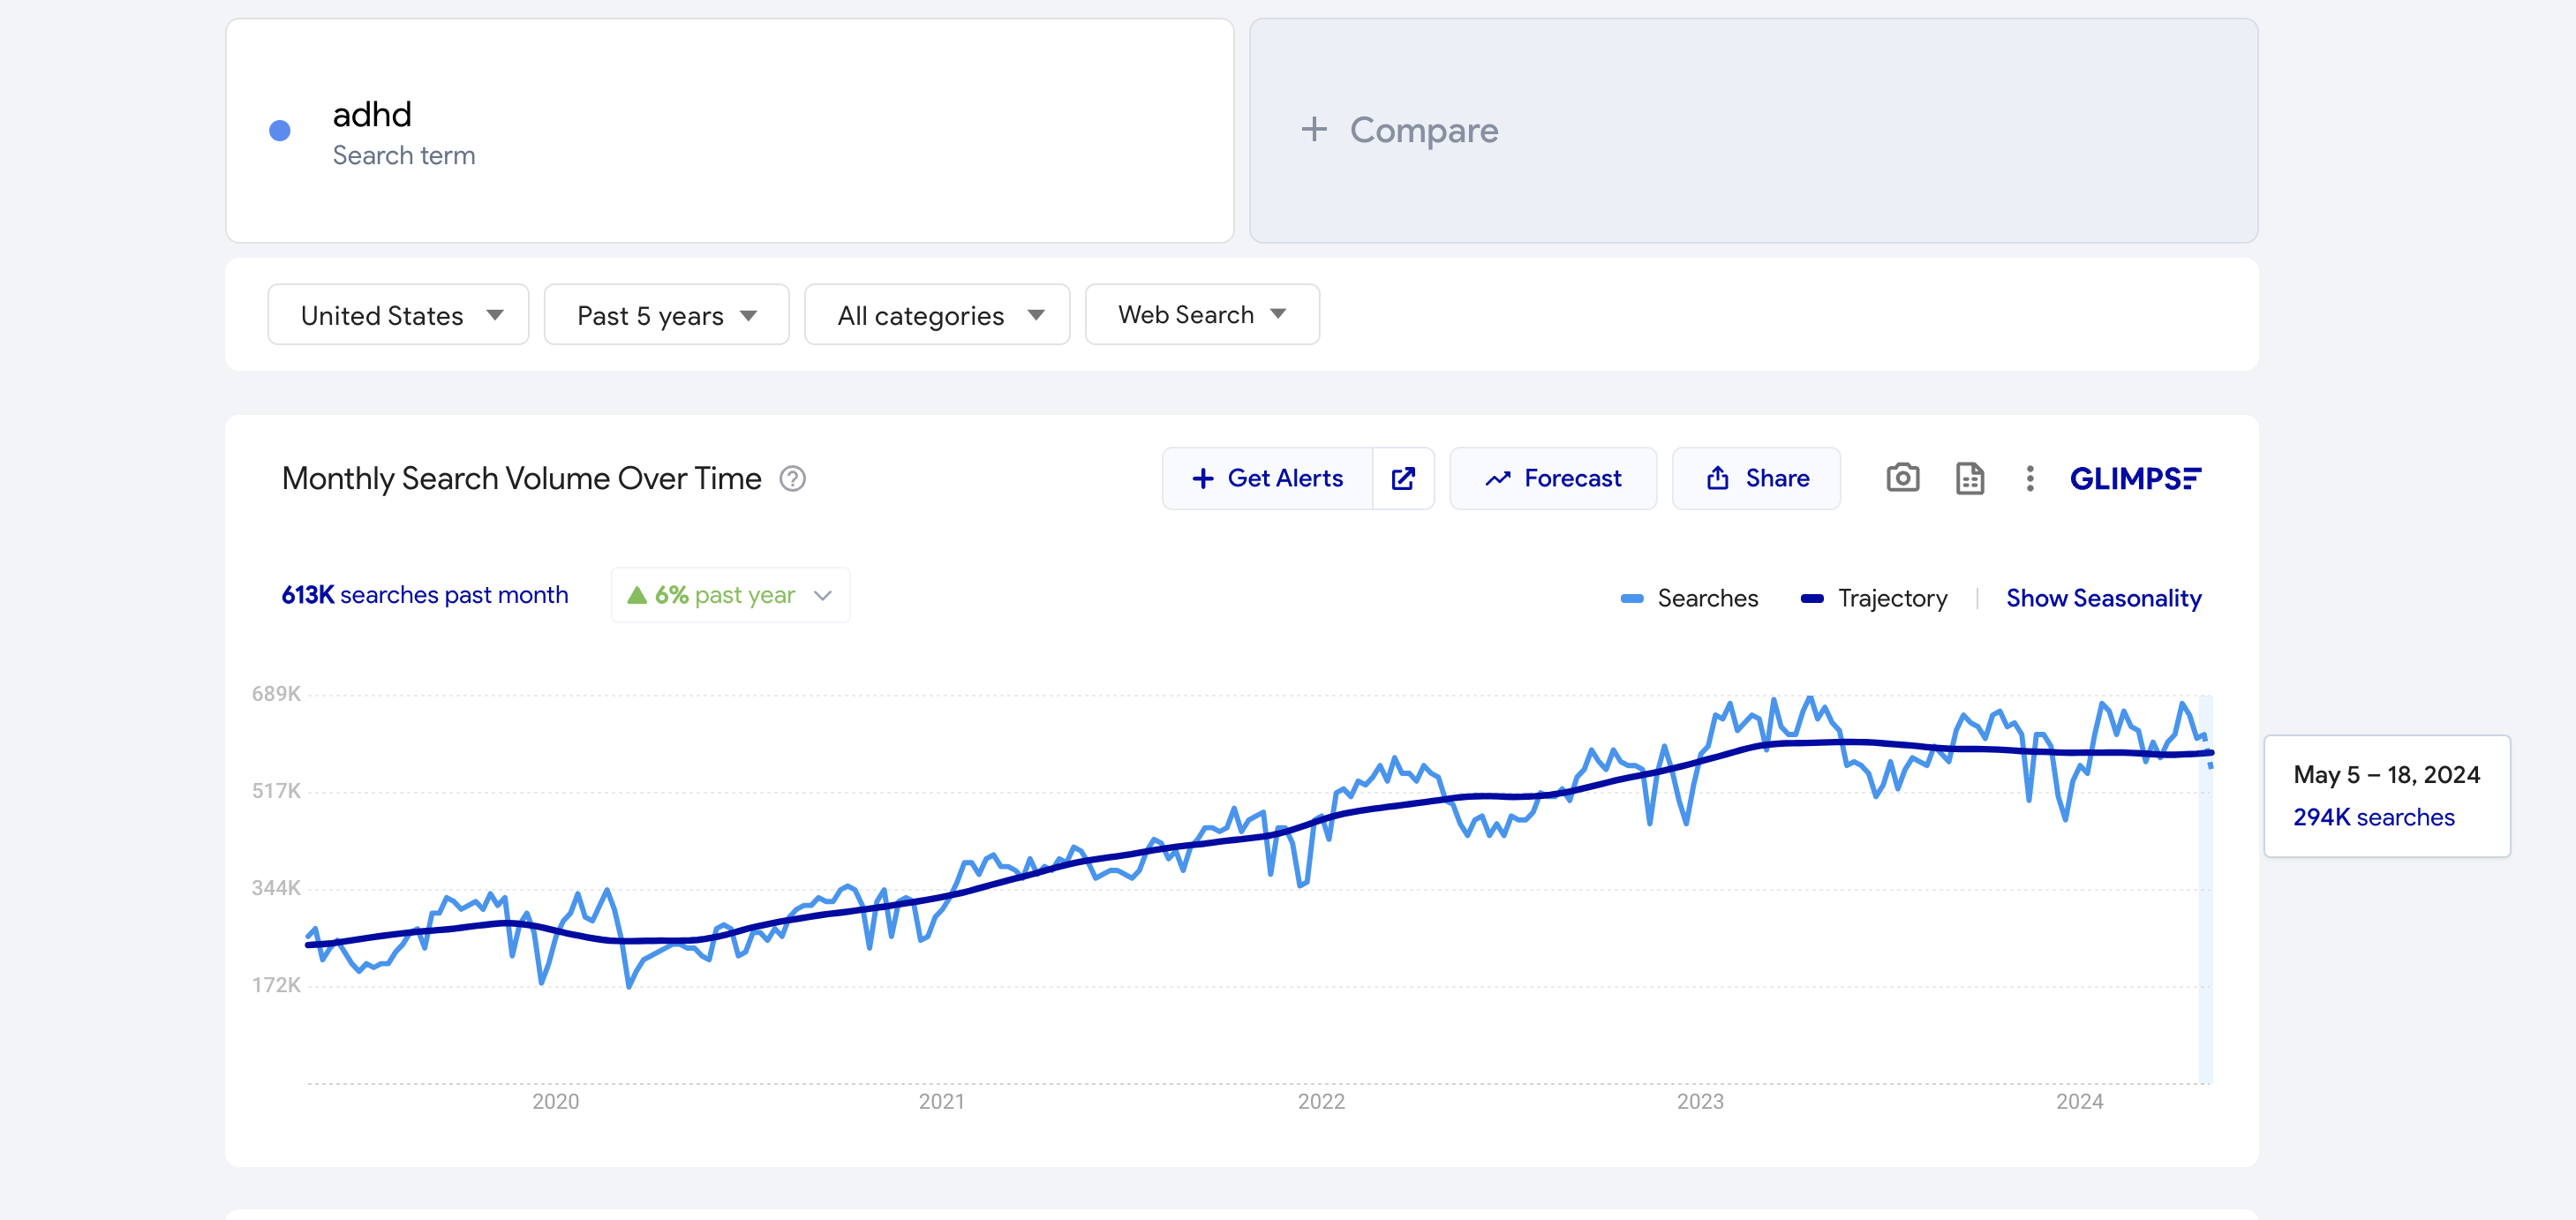Open the All categories dropdown
The height and width of the screenshot is (1220, 2576).
[x=937, y=315]
